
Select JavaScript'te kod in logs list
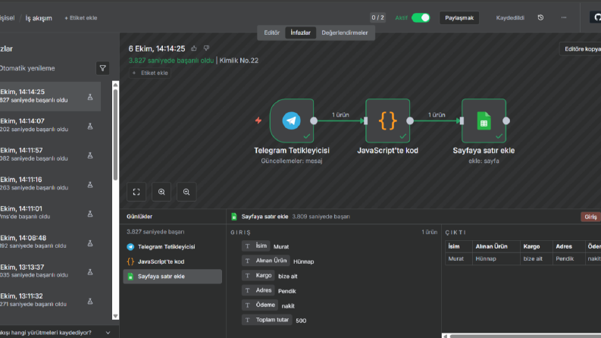[x=173, y=261]
